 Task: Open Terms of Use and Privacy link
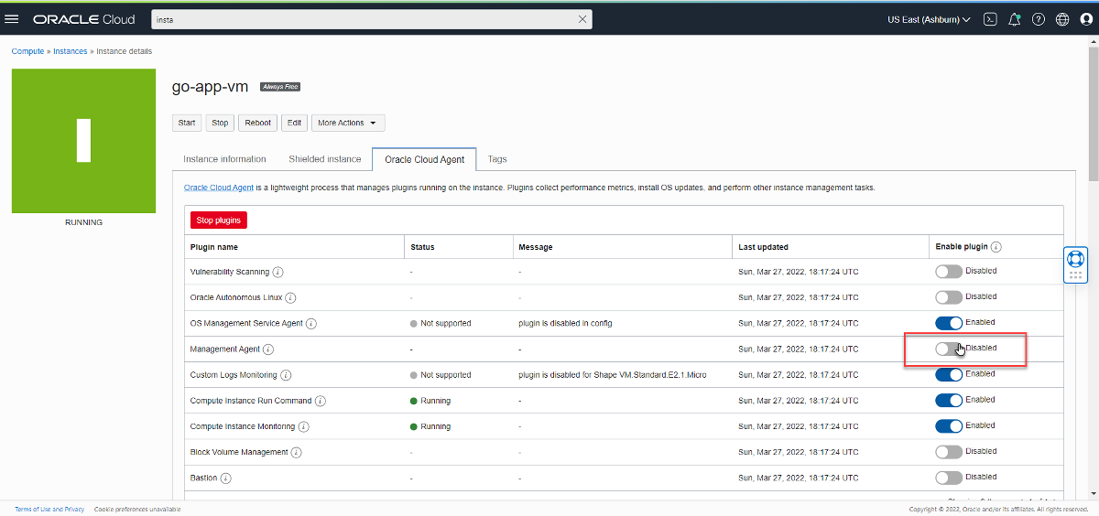click(x=49, y=509)
